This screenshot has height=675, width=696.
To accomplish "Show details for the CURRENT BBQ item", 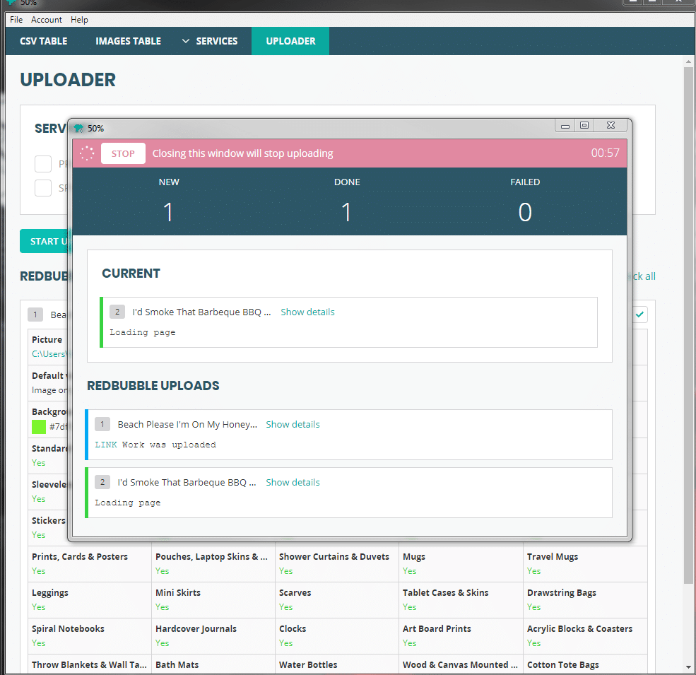I will 307,312.
